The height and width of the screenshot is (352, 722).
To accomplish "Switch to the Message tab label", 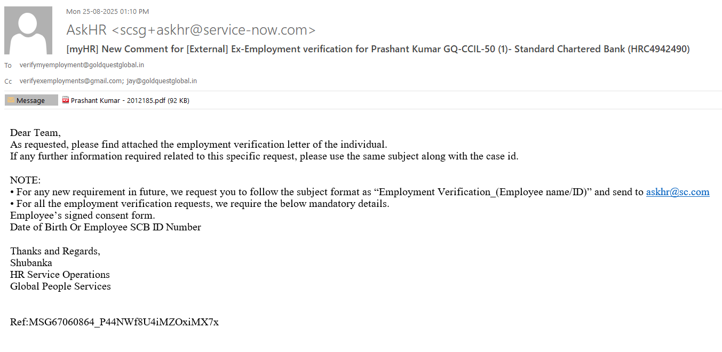I will [31, 101].
